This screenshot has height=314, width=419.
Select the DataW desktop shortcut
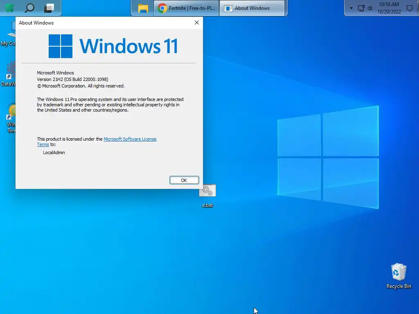[x=8, y=74]
